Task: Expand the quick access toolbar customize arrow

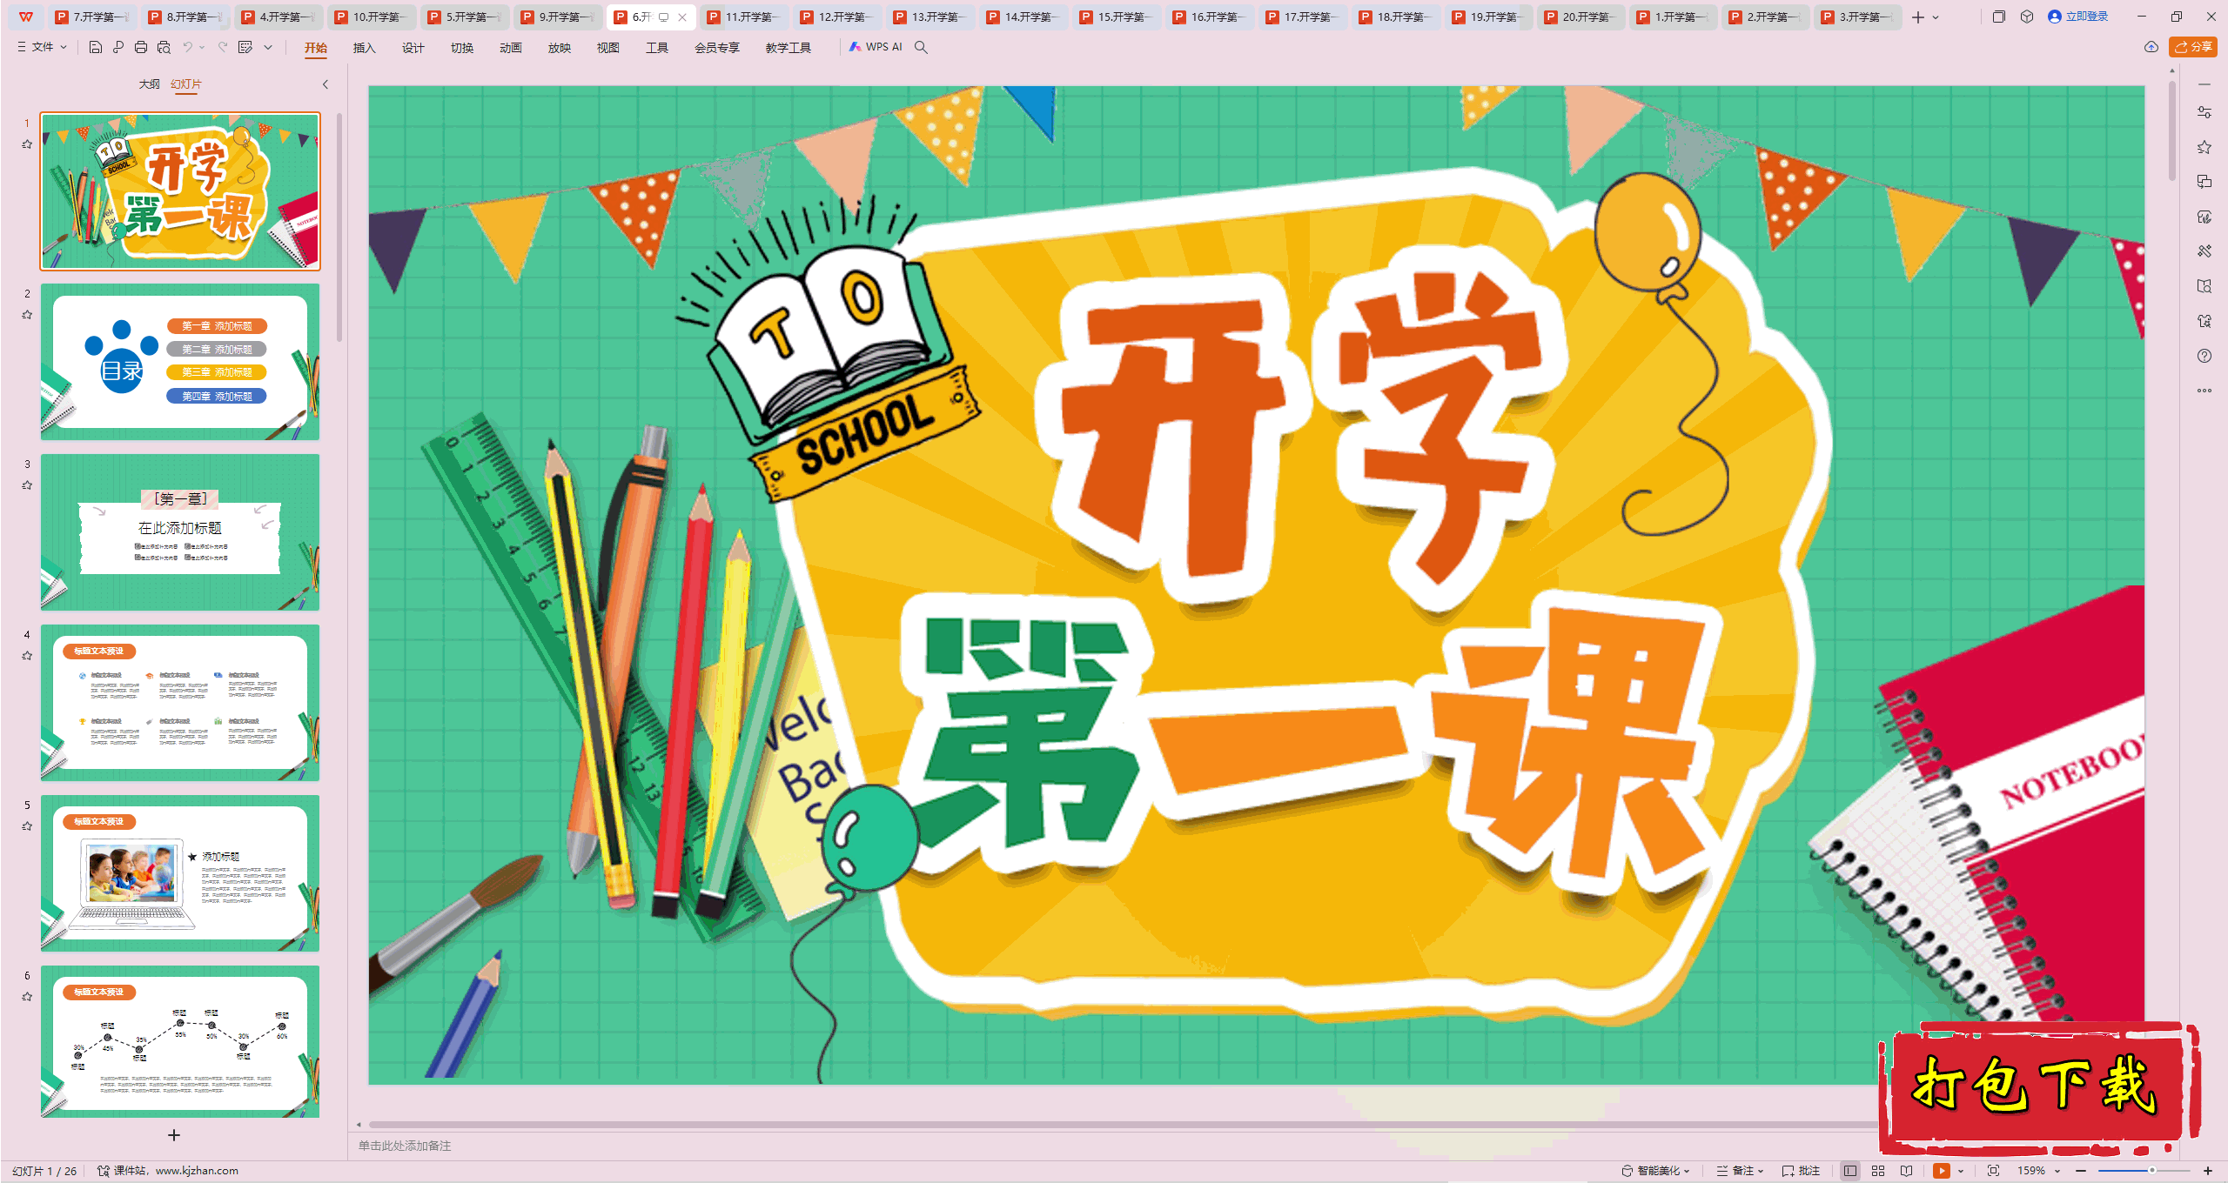Action: coord(268,47)
